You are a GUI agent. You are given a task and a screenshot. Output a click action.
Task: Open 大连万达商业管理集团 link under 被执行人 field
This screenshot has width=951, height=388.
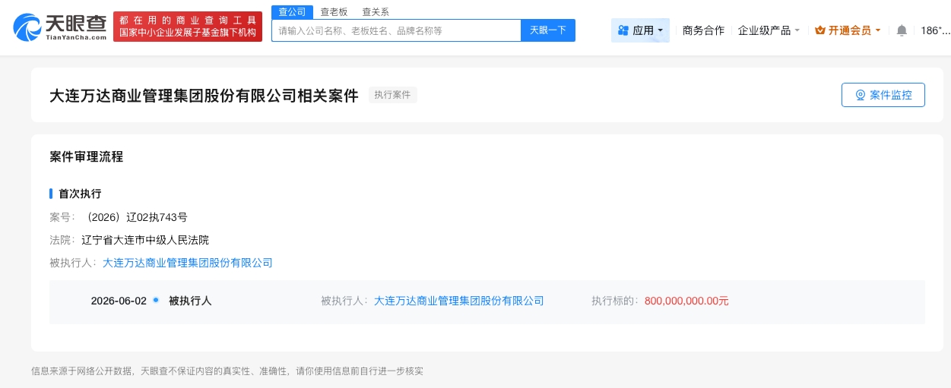click(x=187, y=263)
